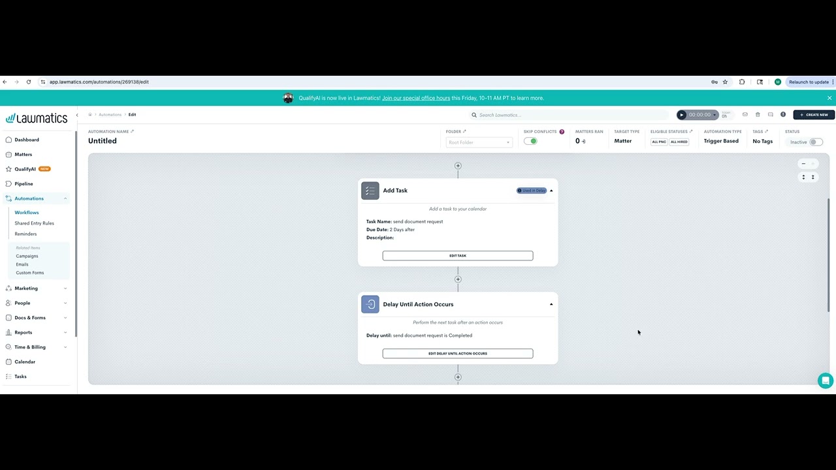This screenshot has height=470, width=836.
Task: Click the Automations breadcrumb link
Action: pyautogui.click(x=110, y=115)
